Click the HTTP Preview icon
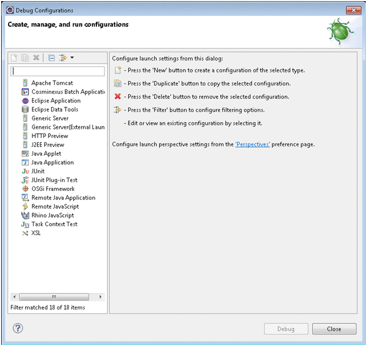The image size is (368, 347). [25, 136]
